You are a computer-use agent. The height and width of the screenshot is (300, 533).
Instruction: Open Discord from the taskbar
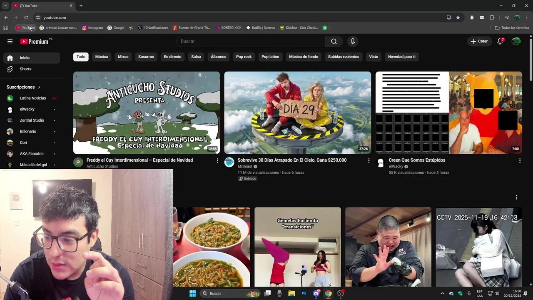coord(316,293)
